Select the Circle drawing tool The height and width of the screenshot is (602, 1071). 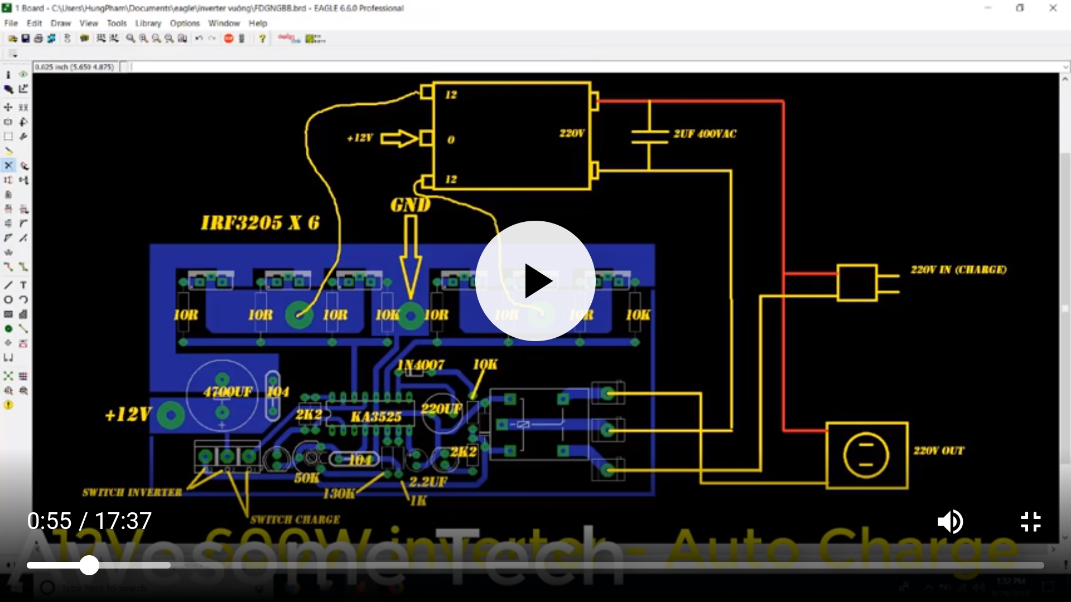pyautogui.click(x=8, y=300)
